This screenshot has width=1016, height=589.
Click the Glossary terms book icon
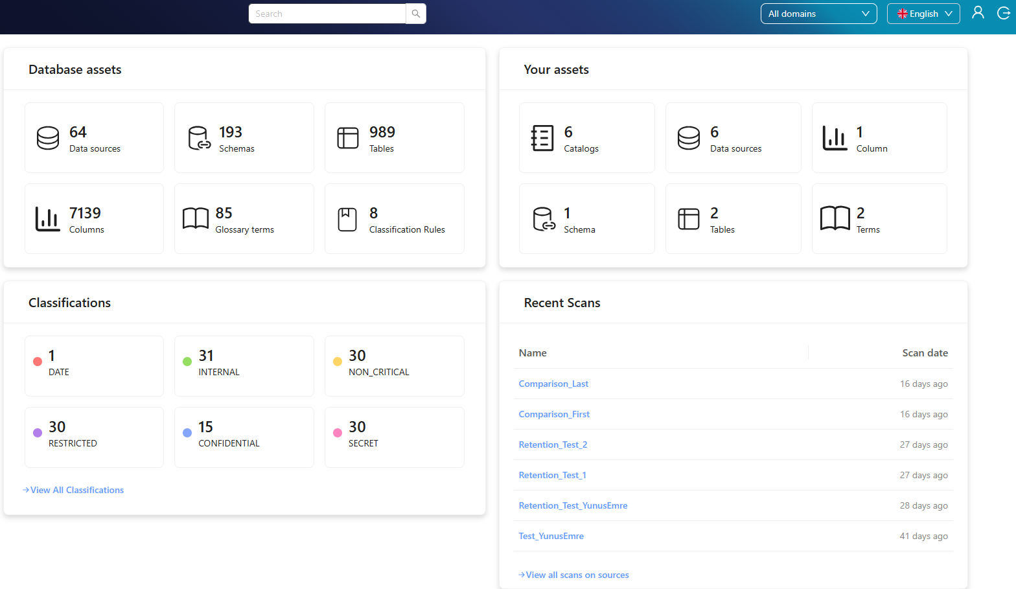[195, 219]
